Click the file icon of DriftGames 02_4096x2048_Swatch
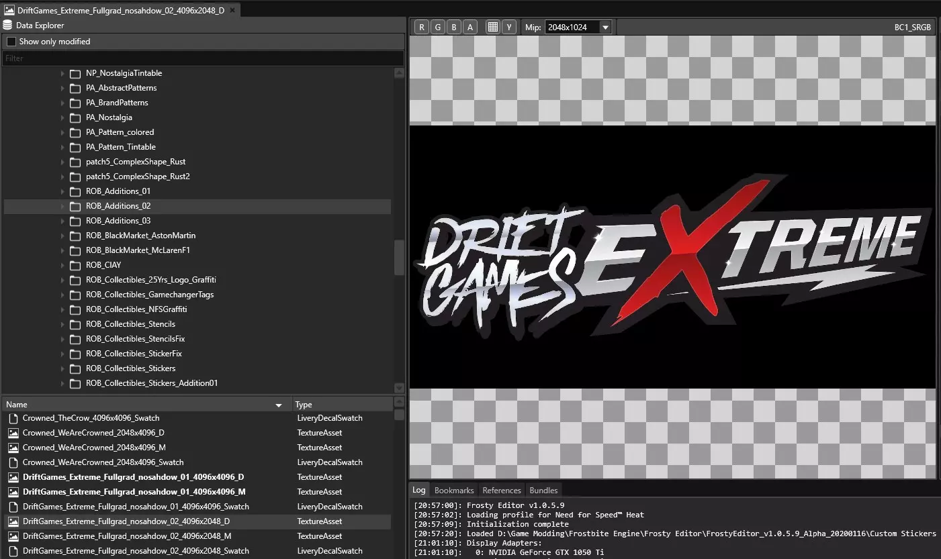The height and width of the screenshot is (559, 941). click(x=13, y=551)
